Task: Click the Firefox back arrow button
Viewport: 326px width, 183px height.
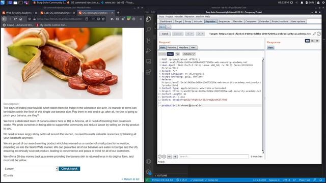Action: [x=4, y=19]
